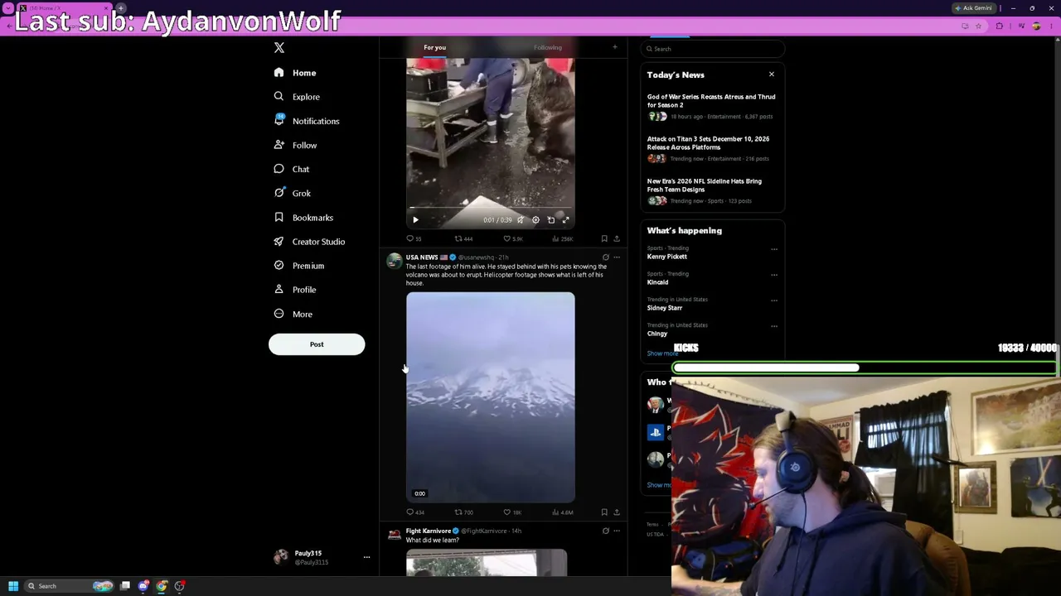Open the more options on the USA NEWS post
This screenshot has width=1061, height=596.
(x=617, y=257)
